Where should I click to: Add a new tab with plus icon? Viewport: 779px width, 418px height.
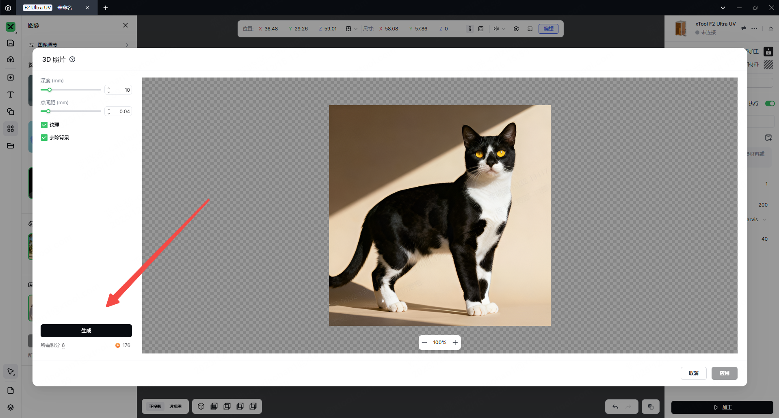[106, 8]
